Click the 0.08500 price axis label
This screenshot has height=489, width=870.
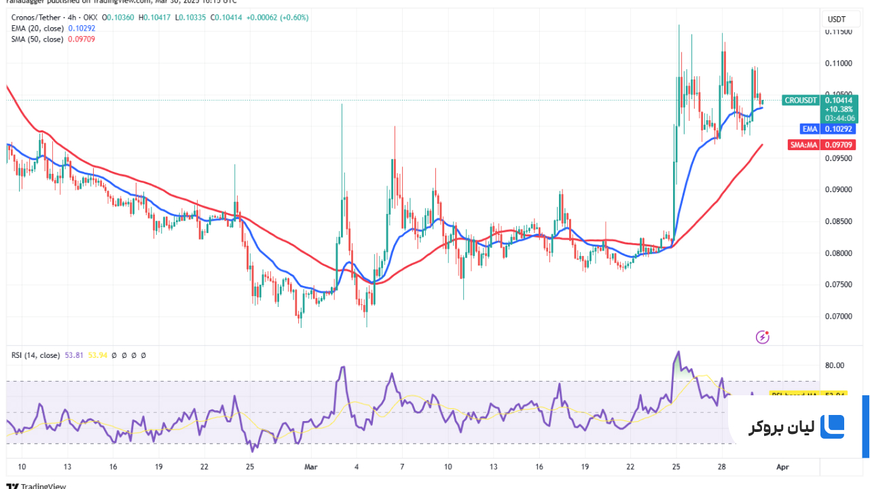(839, 221)
